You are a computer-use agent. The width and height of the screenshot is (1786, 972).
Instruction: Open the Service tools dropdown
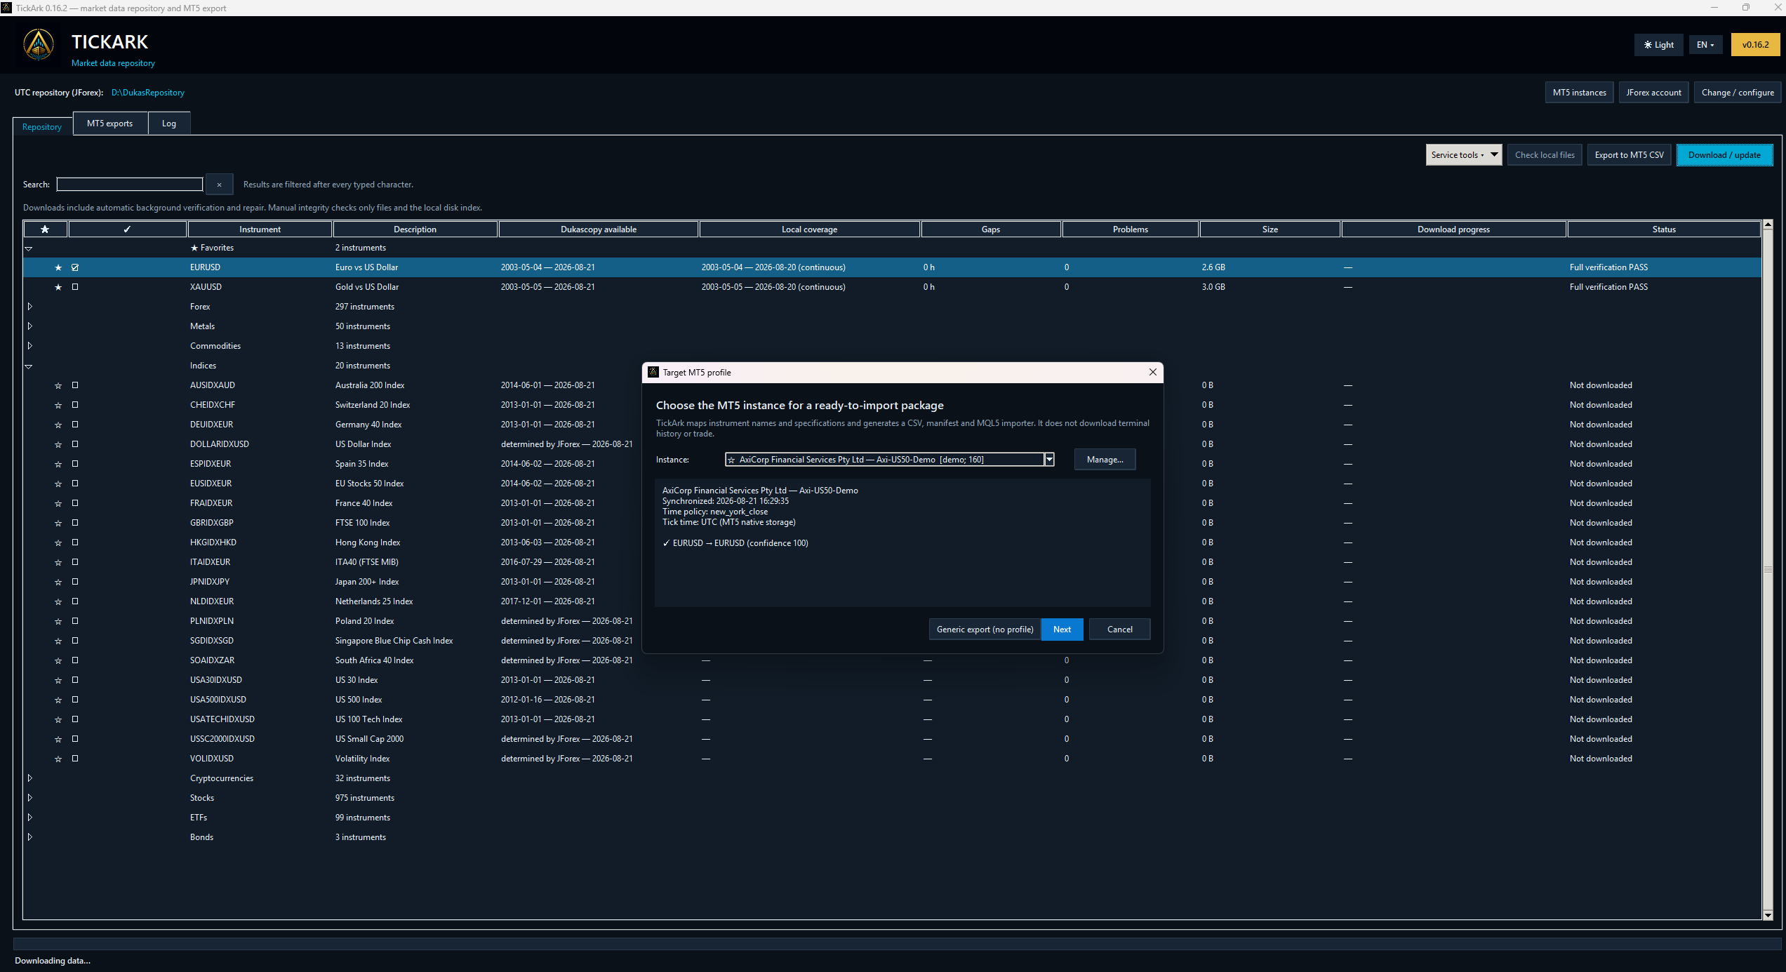coord(1463,155)
